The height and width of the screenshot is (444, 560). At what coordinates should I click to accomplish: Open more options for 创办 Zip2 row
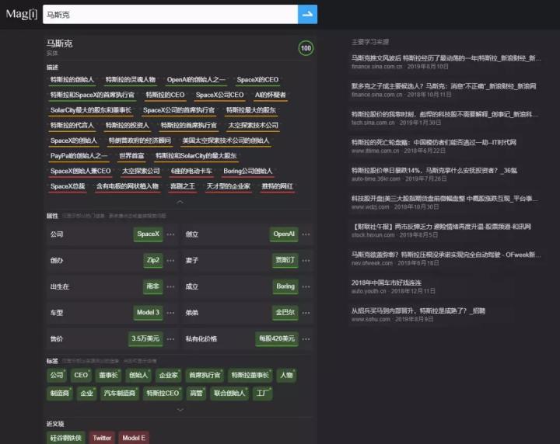tap(170, 261)
